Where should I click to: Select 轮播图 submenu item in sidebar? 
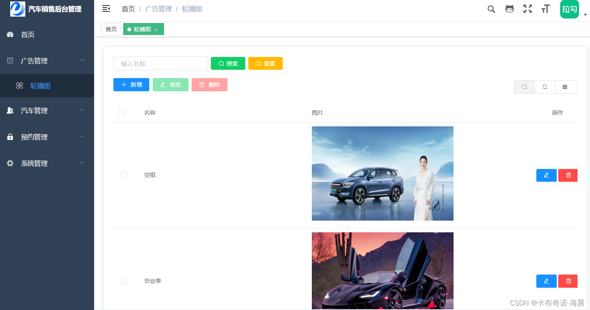click(47, 86)
